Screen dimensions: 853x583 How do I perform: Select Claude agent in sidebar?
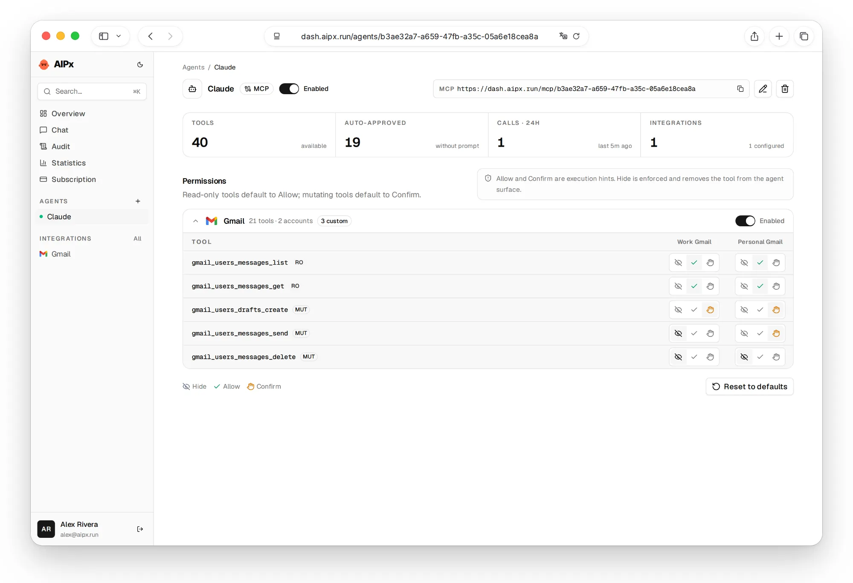coord(92,216)
